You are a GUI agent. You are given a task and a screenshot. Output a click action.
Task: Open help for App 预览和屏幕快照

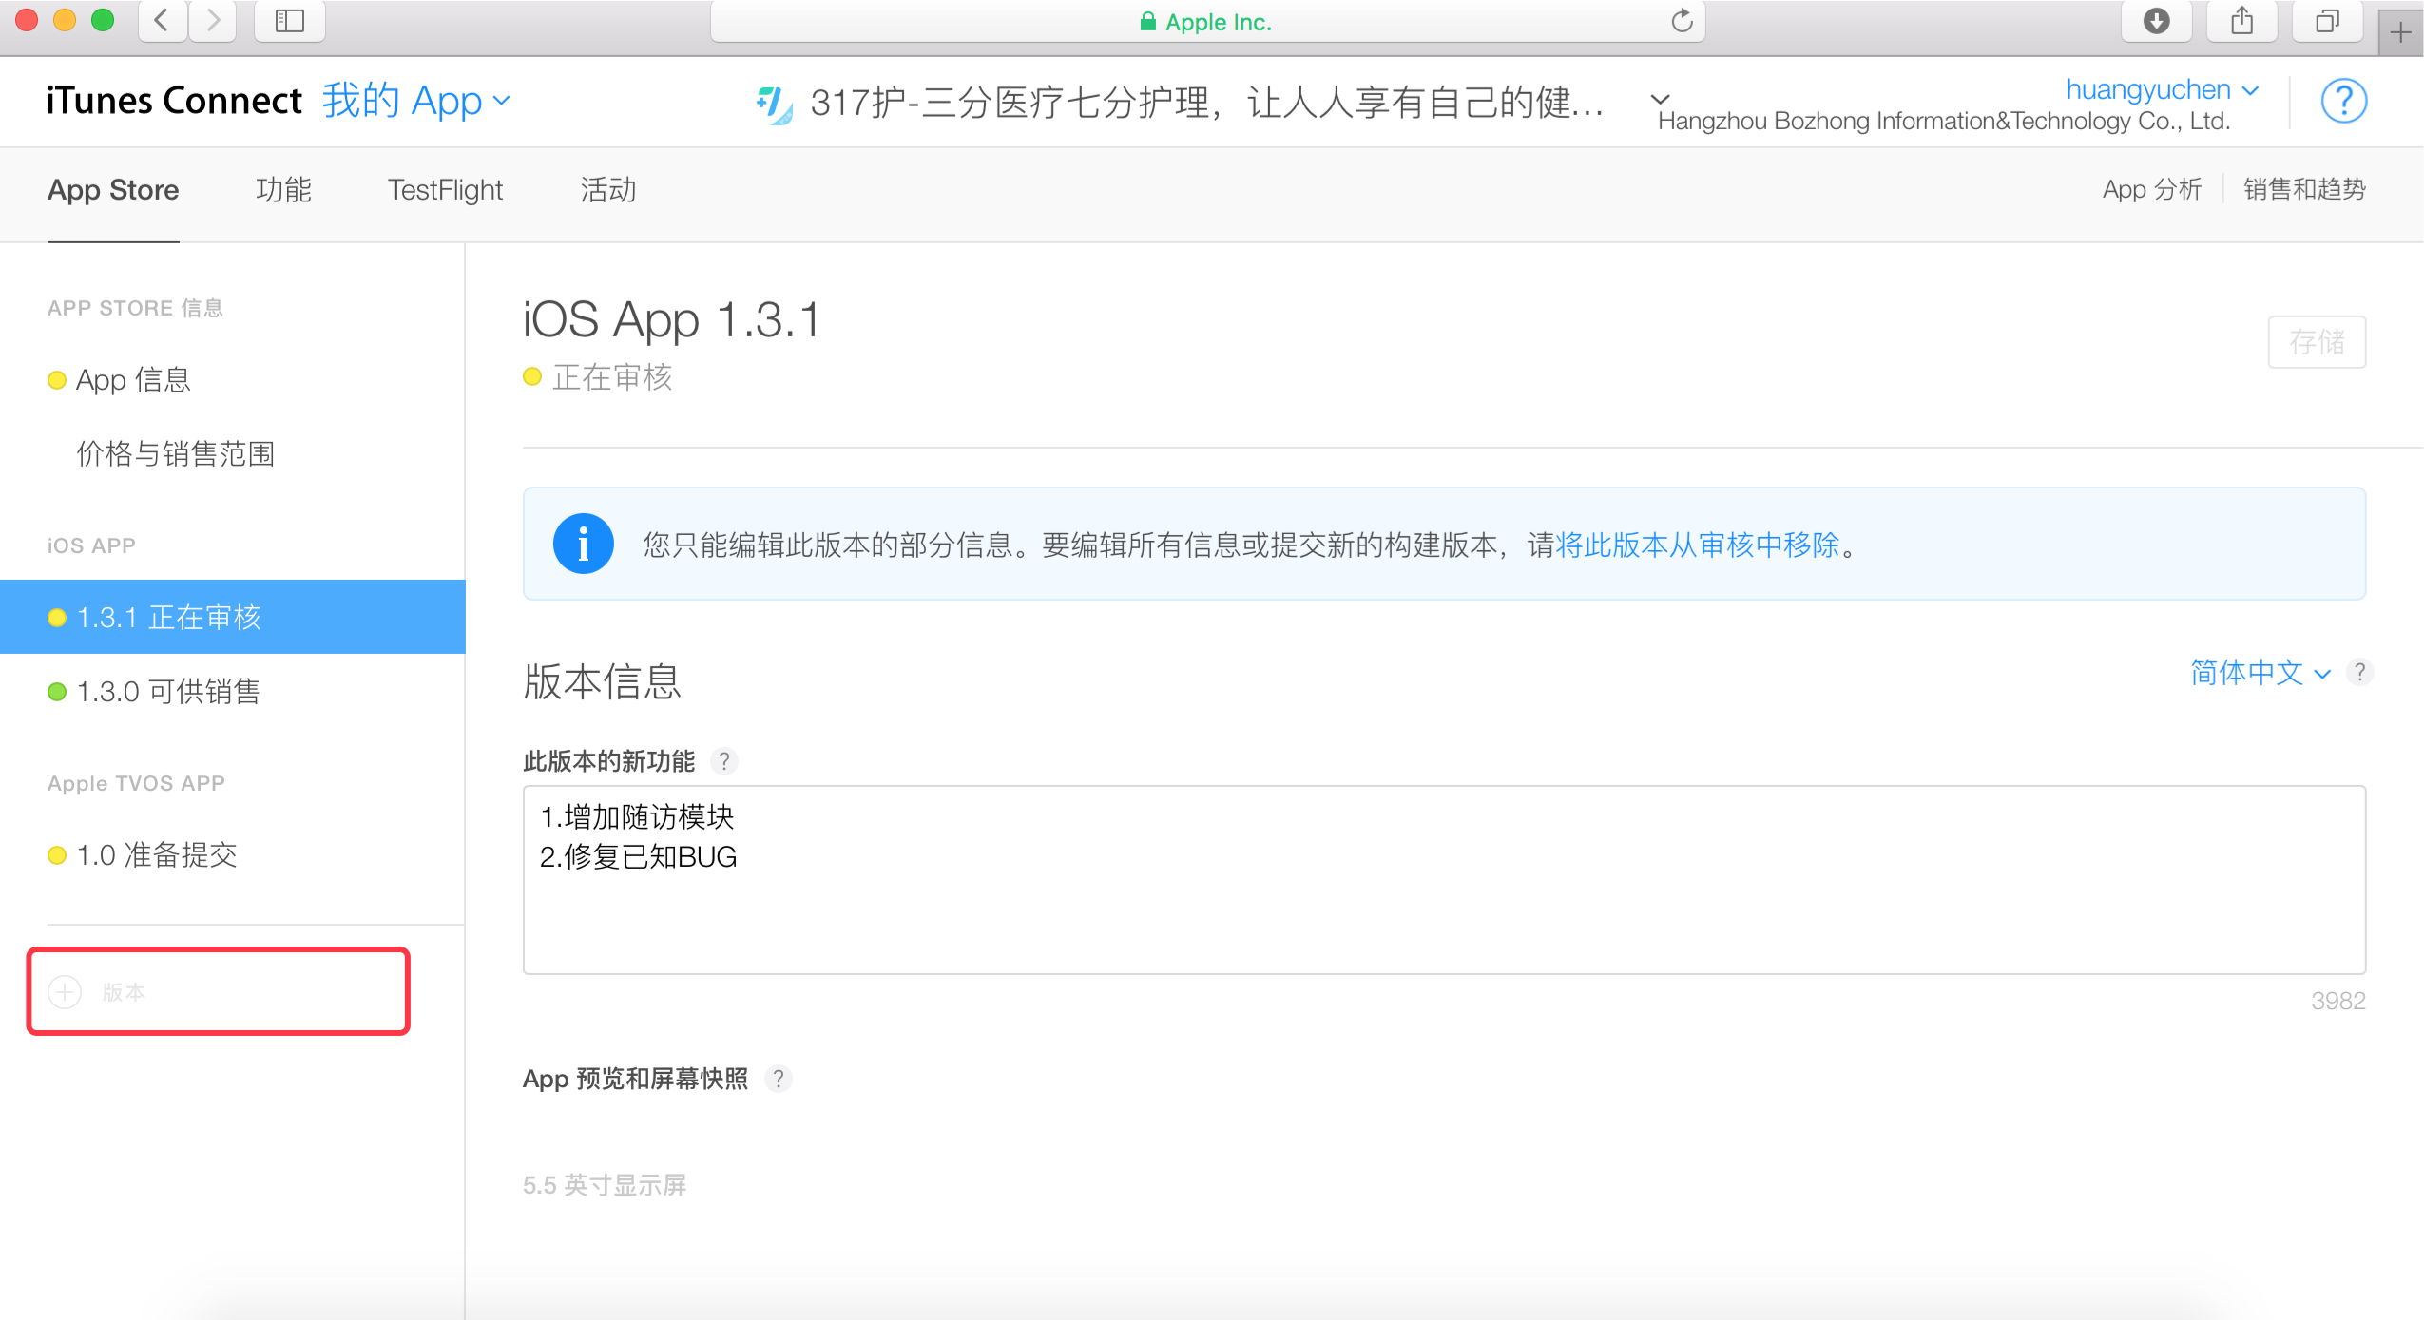(x=779, y=1079)
